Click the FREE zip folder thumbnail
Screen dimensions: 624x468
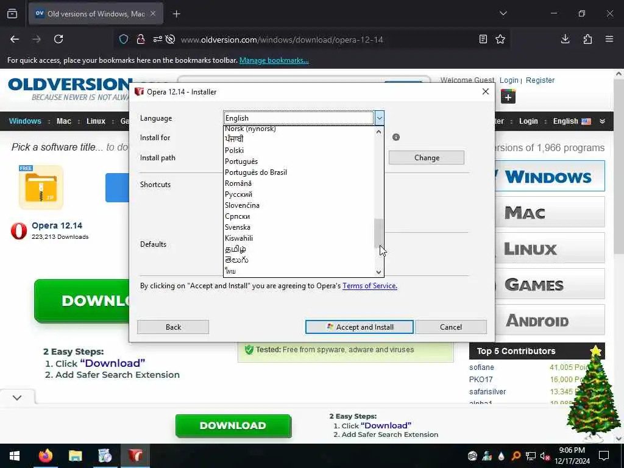[x=41, y=187]
